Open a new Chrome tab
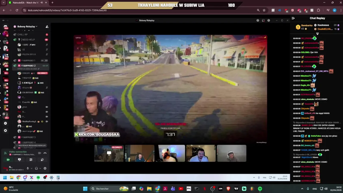The width and height of the screenshot is (343, 193). click(52, 3)
